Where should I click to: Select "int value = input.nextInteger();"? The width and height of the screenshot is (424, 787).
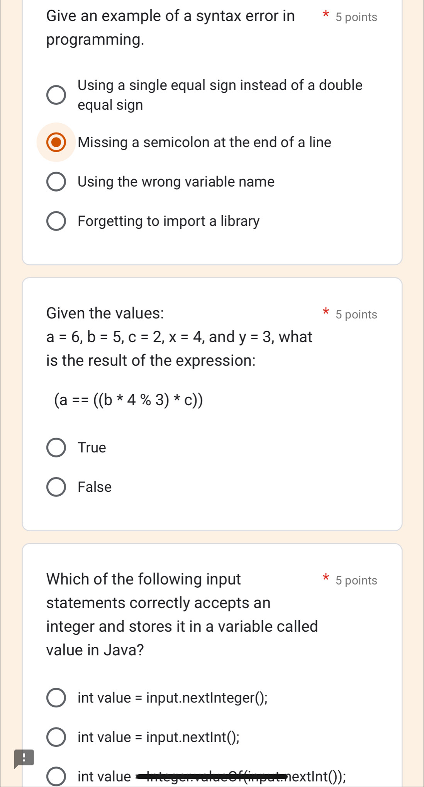(56, 697)
